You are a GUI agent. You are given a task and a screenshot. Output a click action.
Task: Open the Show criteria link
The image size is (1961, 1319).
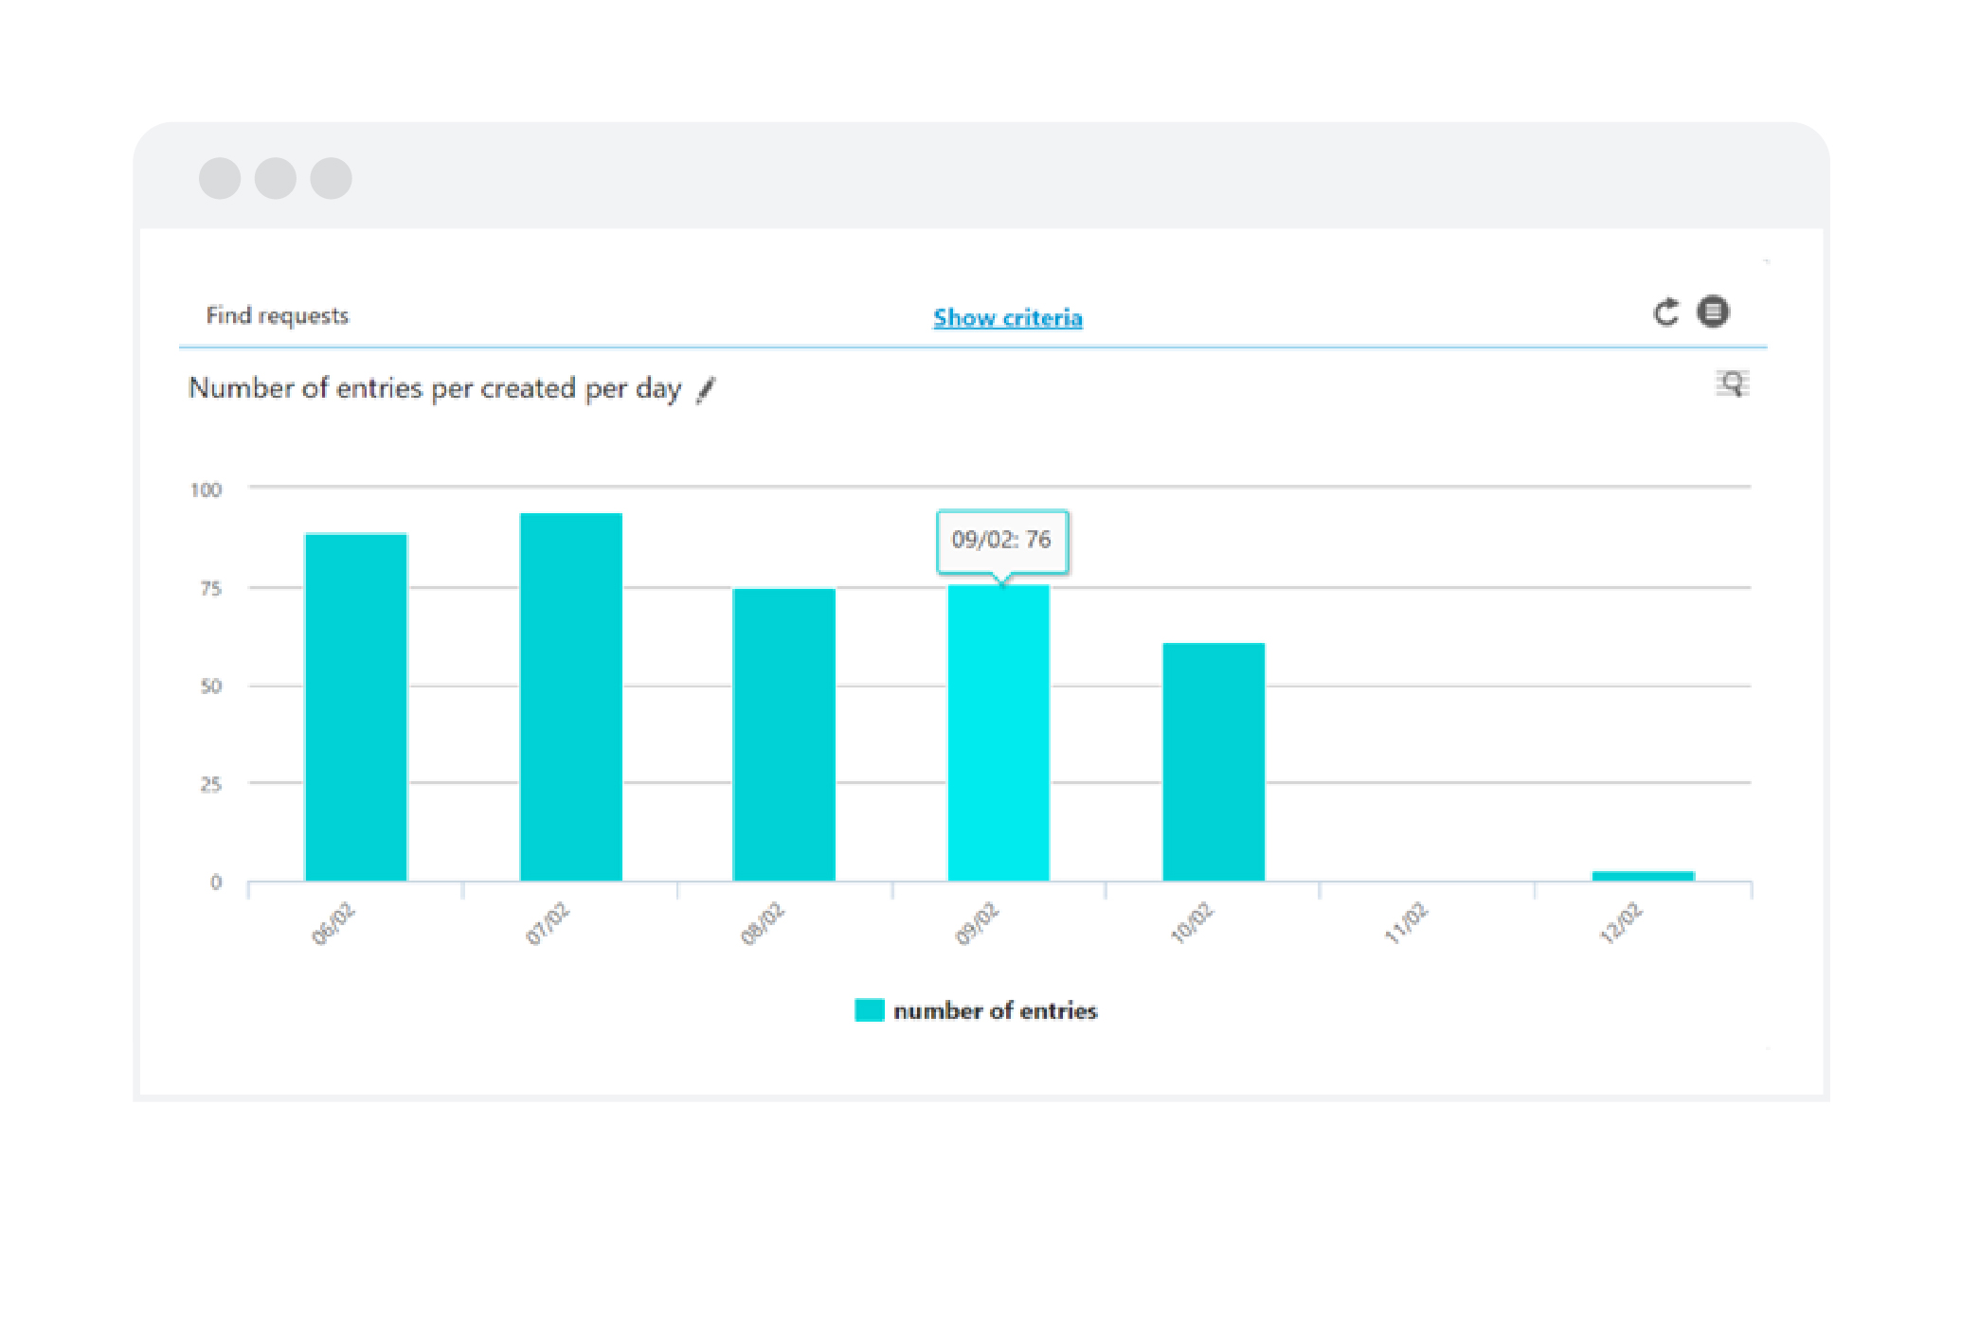pyautogui.click(x=1007, y=317)
